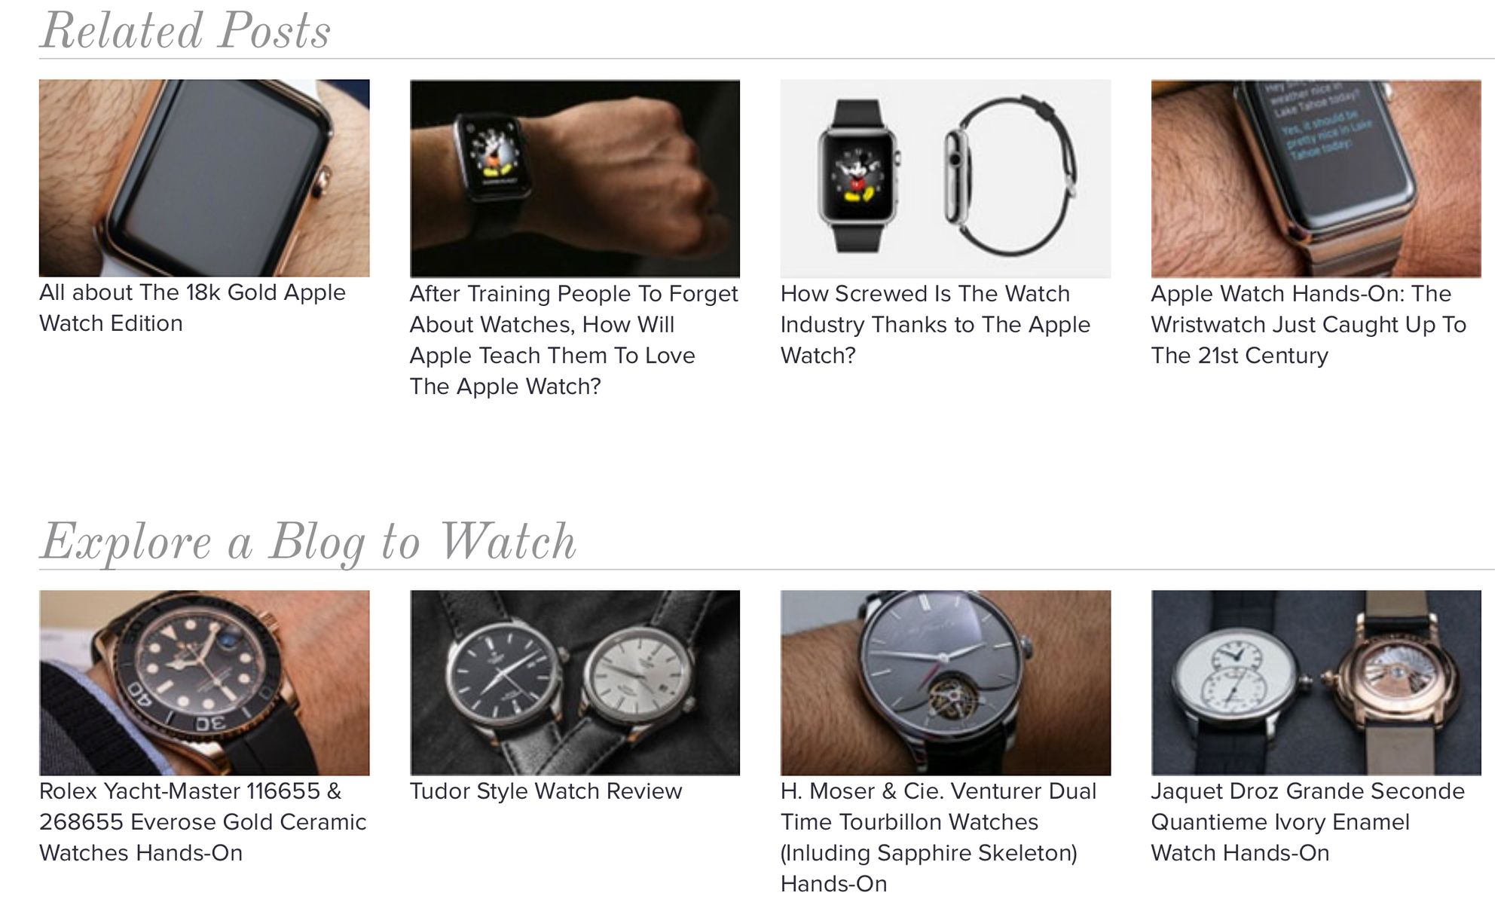
Task: Open Rolex Yacht-Master 116655 & 268655 title link
Action: (x=203, y=822)
